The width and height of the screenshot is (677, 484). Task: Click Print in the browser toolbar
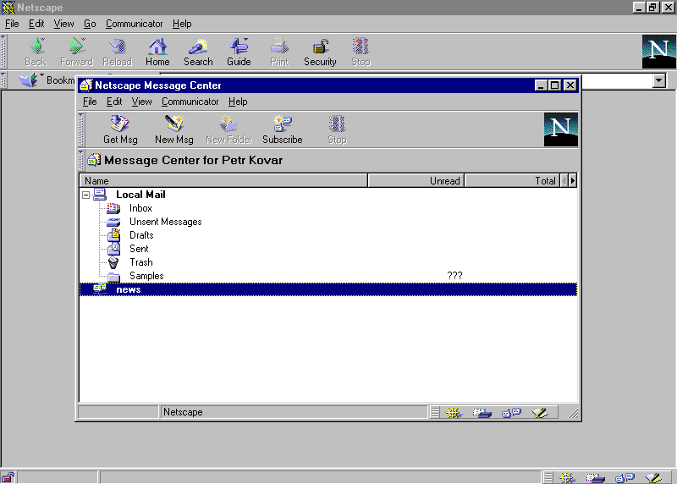pyautogui.click(x=279, y=52)
